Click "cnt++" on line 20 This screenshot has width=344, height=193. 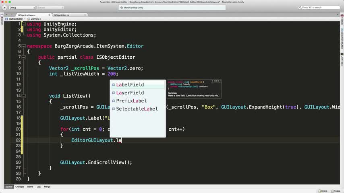[175, 129]
